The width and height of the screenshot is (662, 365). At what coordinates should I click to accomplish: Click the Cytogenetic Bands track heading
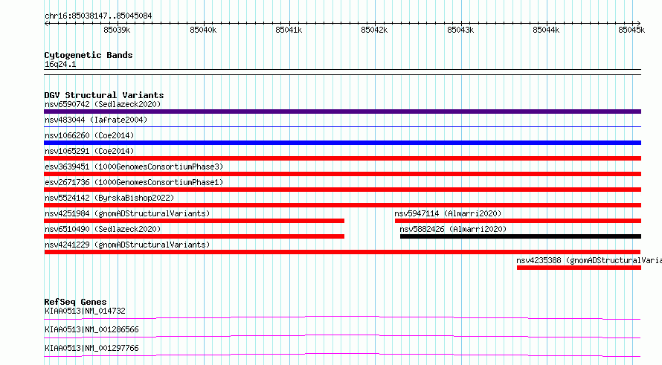point(89,55)
